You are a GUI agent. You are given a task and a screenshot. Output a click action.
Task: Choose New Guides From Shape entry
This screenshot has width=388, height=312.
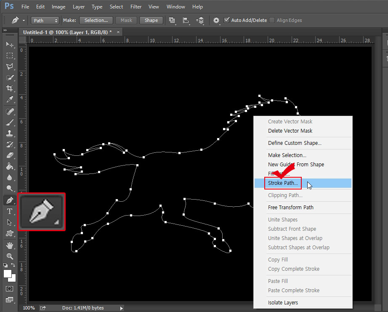(x=303, y=164)
